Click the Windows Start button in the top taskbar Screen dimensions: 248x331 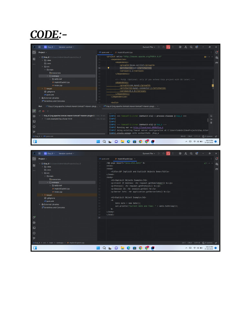(x=98, y=142)
